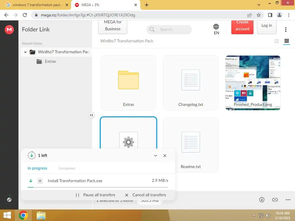Switch to Completed transfers tab
The image size is (295, 221).
click(67, 168)
